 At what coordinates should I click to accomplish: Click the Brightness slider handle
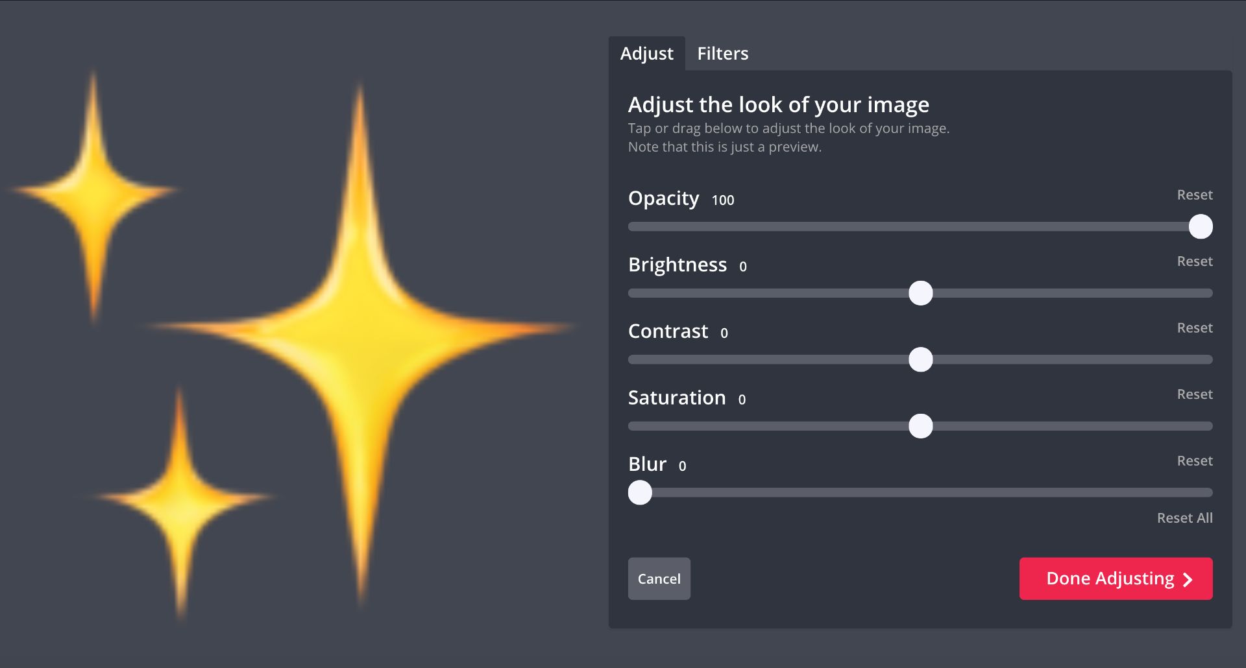tap(920, 293)
